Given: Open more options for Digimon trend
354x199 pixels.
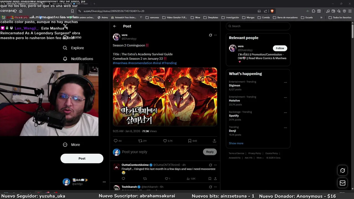Looking at the screenshot, I should click(x=285, y=82).
